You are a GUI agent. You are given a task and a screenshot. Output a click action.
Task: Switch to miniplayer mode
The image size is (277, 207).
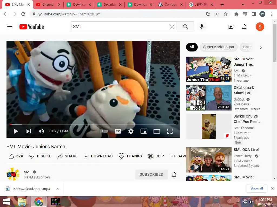point(144,131)
